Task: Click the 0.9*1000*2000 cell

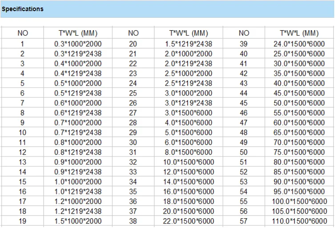Action: 78,162
